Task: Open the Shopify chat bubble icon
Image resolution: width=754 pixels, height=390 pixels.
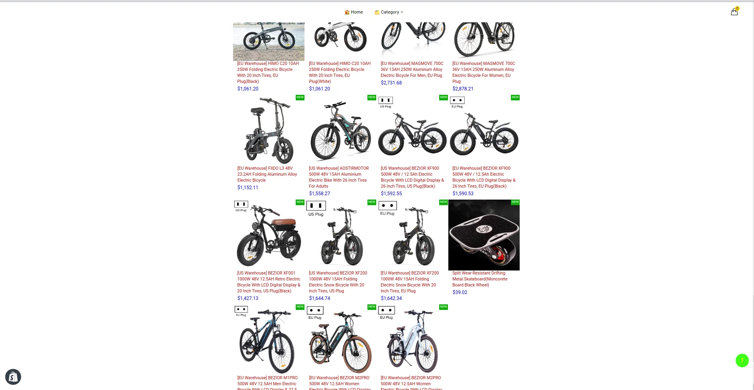Action: (x=13, y=376)
